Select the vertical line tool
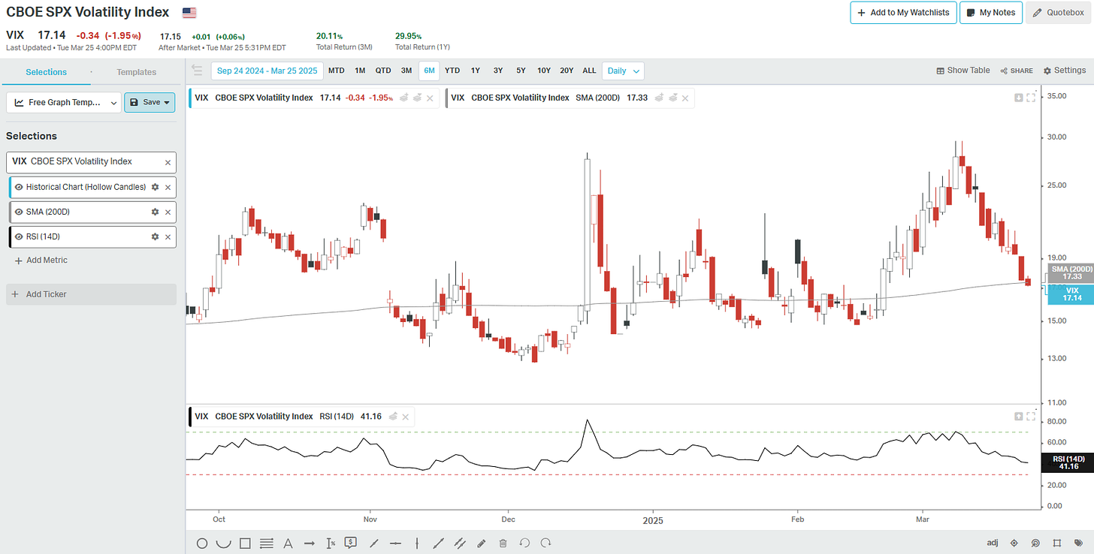 [417, 543]
